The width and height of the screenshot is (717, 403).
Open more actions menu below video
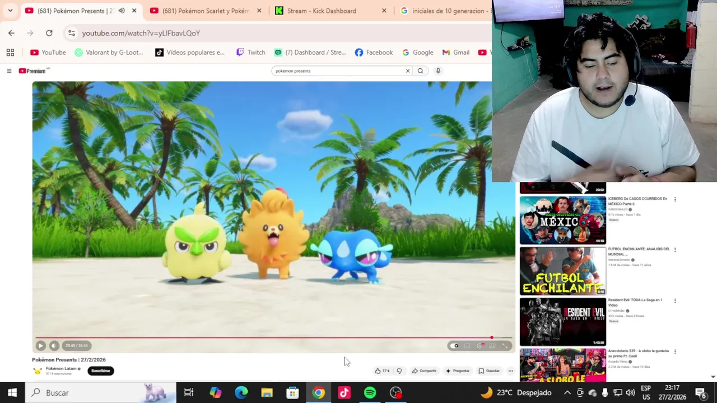(x=510, y=371)
